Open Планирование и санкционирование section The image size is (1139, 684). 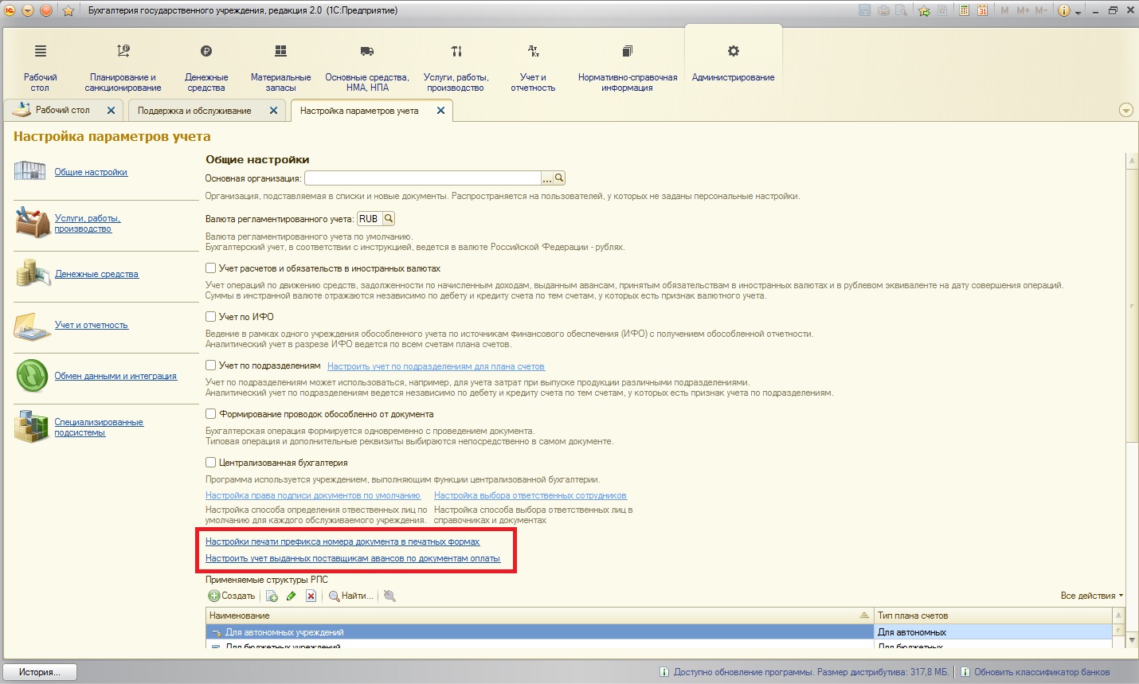(x=123, y=68)
